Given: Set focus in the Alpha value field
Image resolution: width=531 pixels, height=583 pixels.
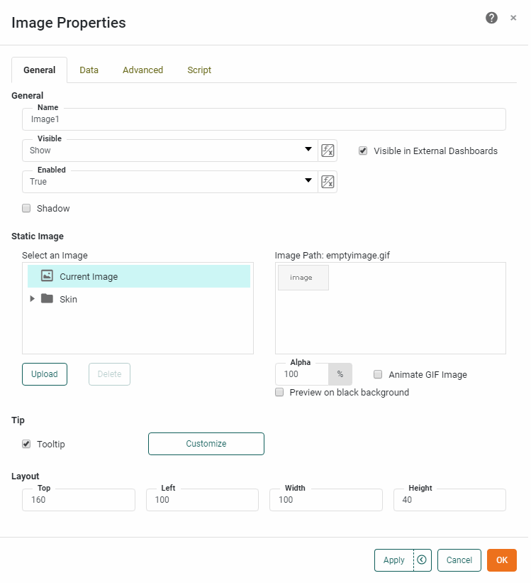Looking at the screenshot, I should 301,374.
